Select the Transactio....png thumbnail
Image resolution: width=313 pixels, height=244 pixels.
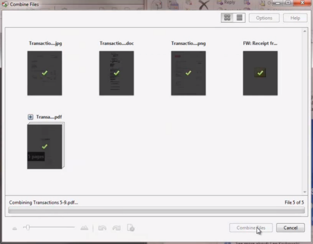188,73
